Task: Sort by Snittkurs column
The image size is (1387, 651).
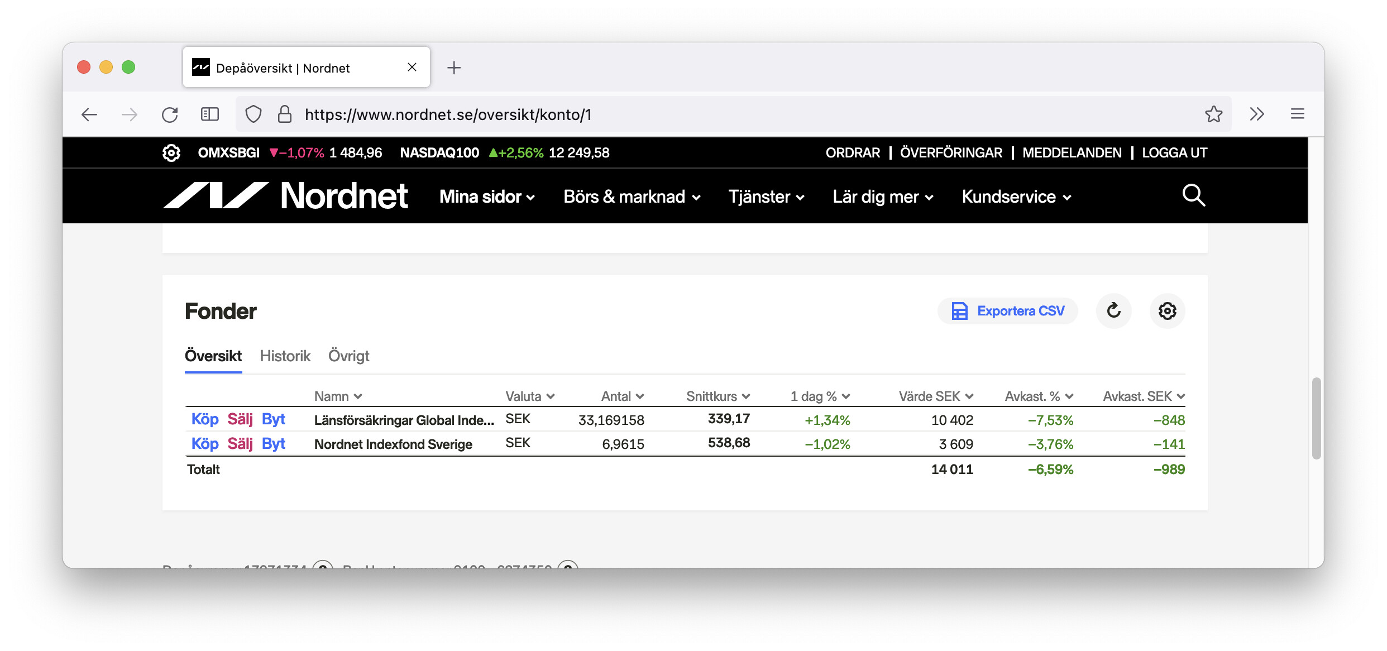Action: pyautogui.click(x=718, y=396)
